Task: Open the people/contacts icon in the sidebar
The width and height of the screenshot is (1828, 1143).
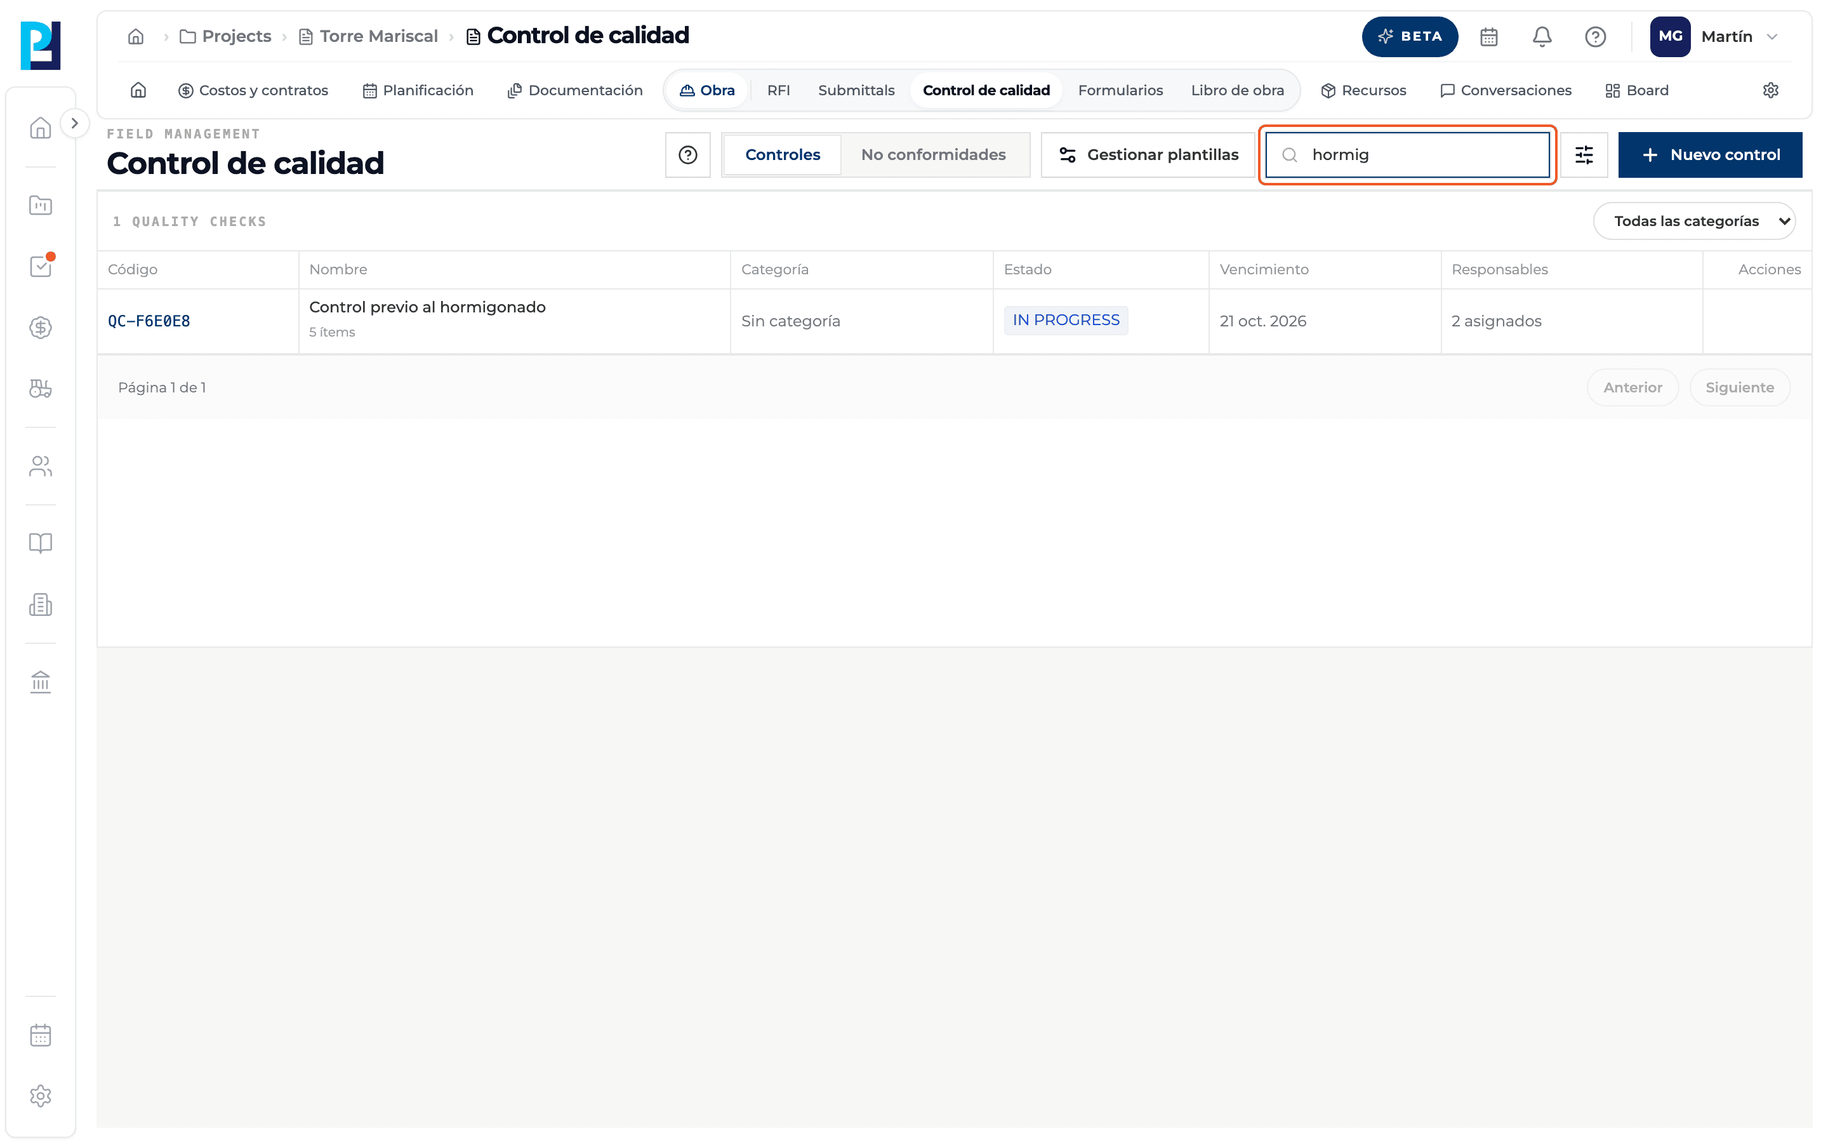Action: tap(41, 467)
